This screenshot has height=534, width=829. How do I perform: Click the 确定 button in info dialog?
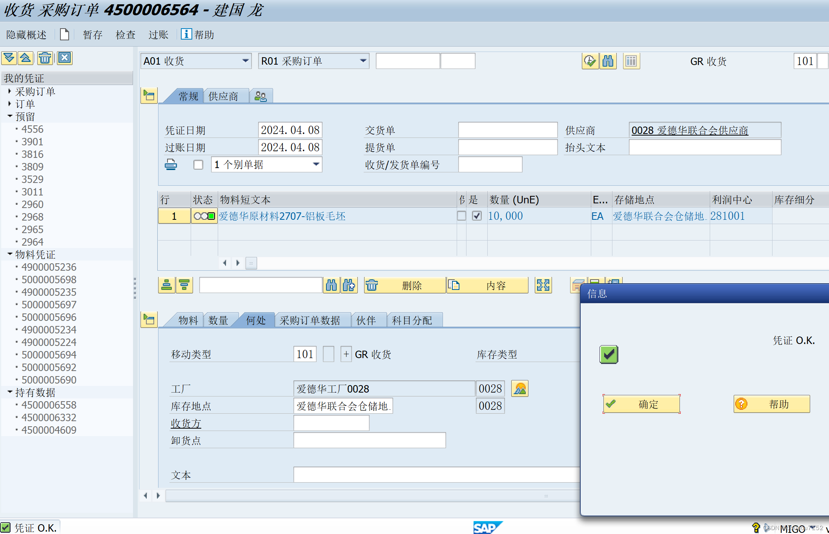[641, 404]
